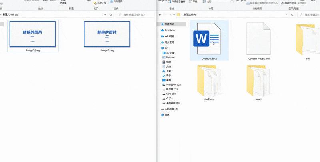This screenshot has height=162, width=320.
Task: Click the right window search box
Action: 309,15
